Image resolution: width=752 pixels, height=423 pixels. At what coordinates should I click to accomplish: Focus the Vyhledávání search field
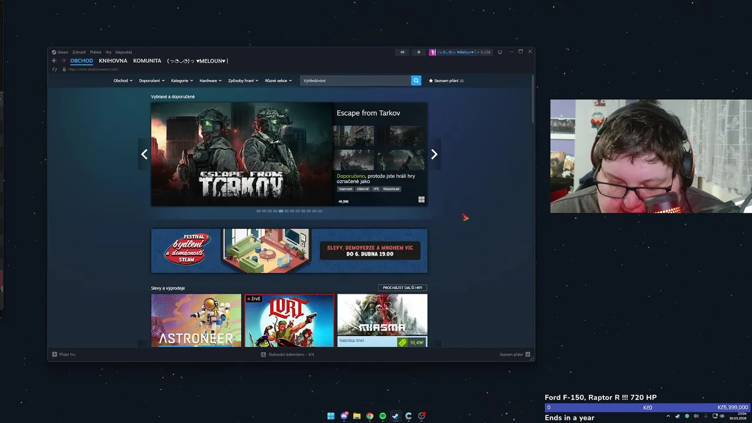point(355,80)
